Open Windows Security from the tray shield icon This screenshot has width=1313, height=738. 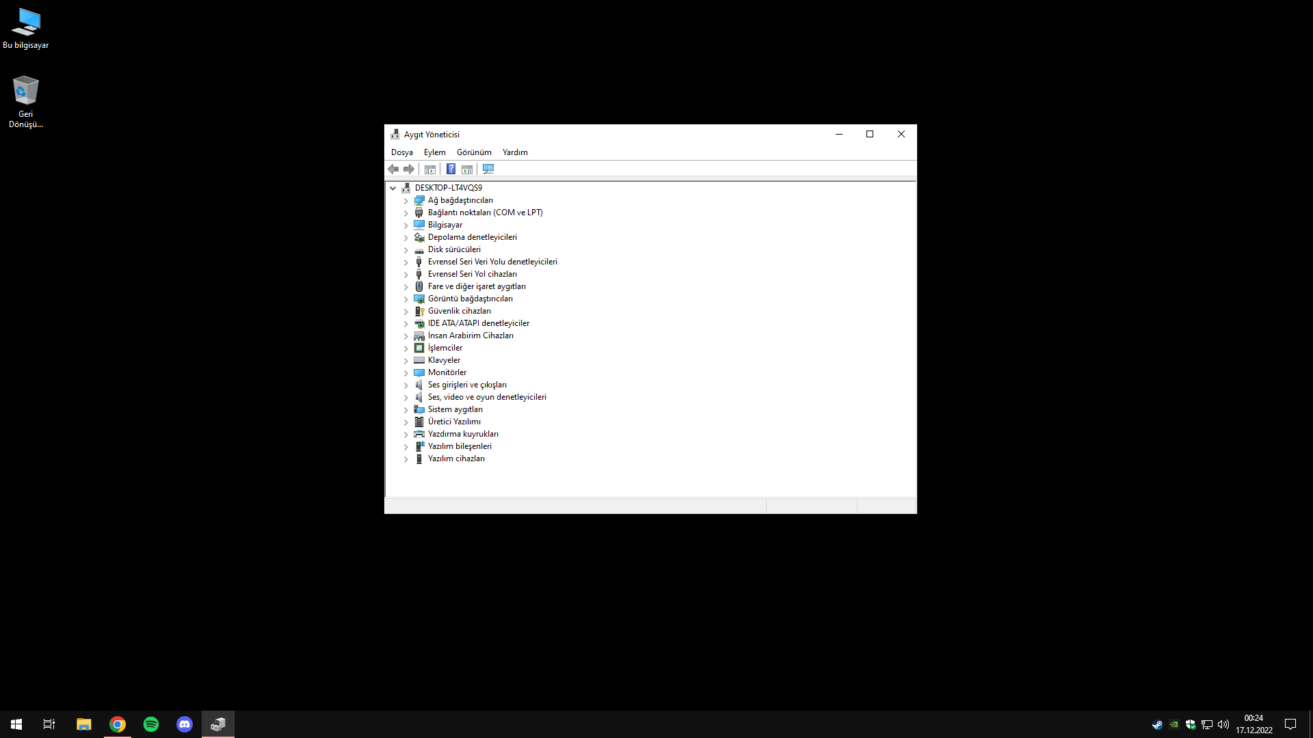[x=1191, y=724]
